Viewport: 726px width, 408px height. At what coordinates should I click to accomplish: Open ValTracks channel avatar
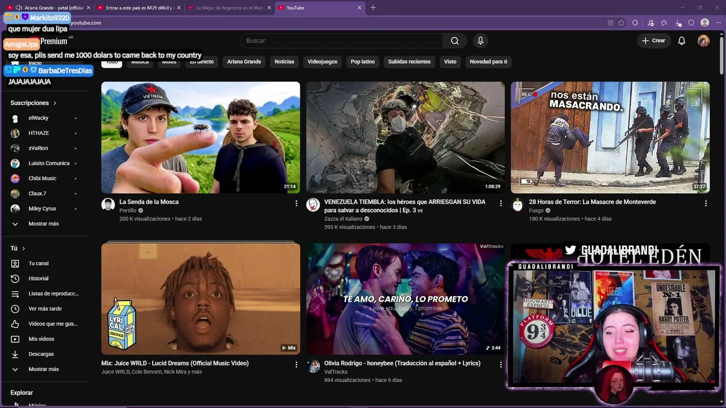pyautogui.click(x=313, y=366)
